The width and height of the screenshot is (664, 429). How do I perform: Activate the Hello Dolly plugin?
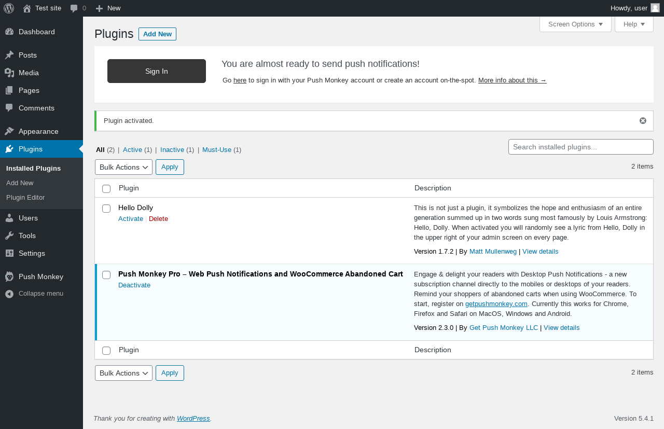(131, 218)
